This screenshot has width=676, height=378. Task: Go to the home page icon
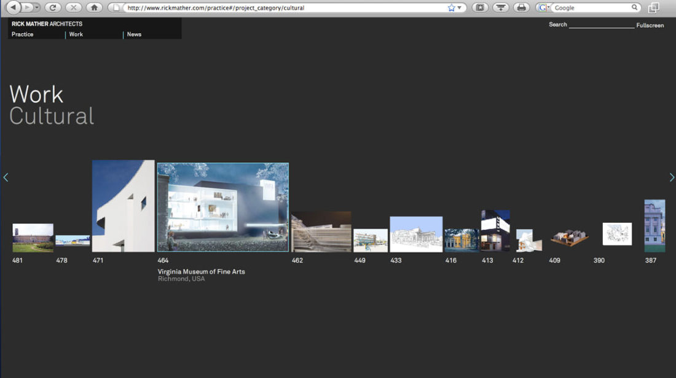coord(94,7)
